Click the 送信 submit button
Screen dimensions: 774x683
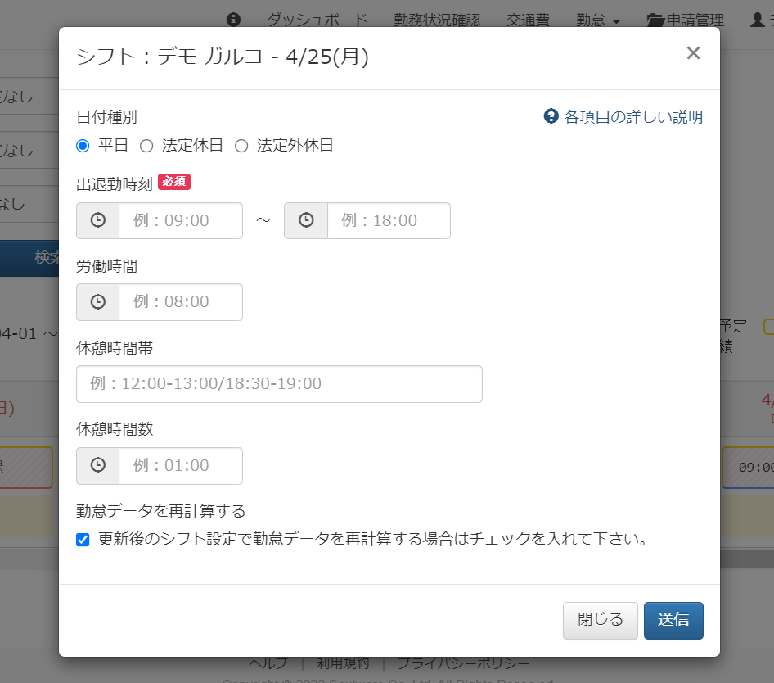click(x=673, y=620)
